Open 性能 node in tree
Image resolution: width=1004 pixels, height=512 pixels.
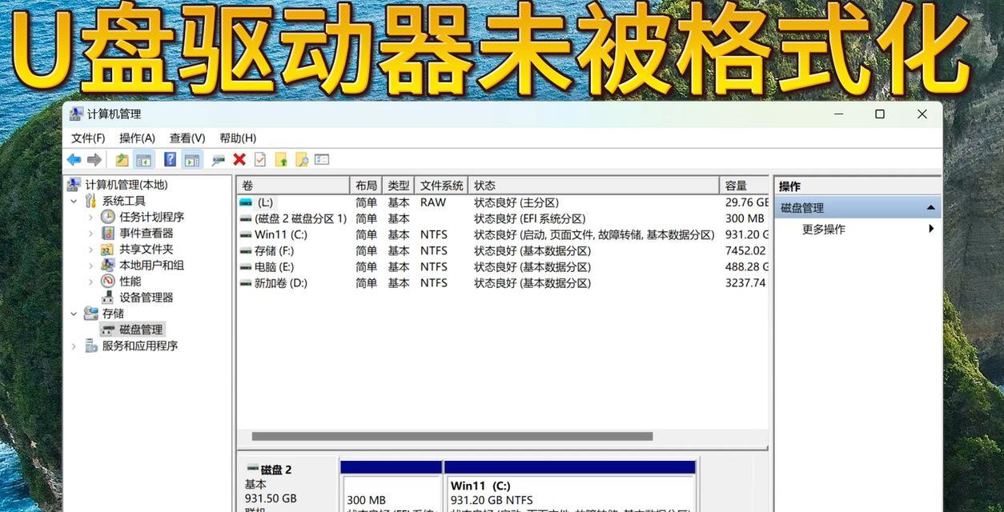pyautogui.click(x=130, y=281)
